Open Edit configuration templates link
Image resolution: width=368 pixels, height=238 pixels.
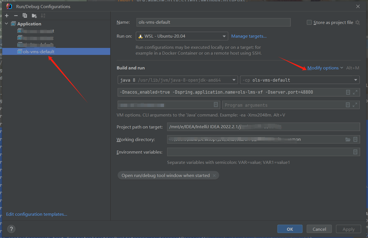(x=37, y=214)
